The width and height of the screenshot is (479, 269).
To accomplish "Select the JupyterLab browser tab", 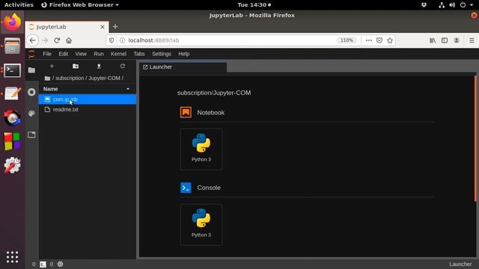I will tap(67, 27).
